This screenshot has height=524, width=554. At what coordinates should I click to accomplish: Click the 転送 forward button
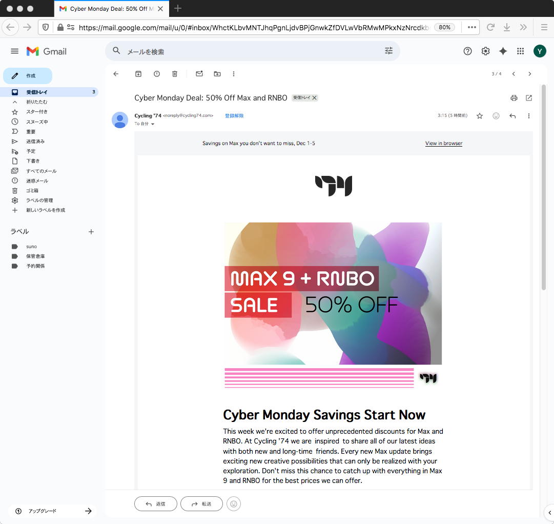point(201,504)
